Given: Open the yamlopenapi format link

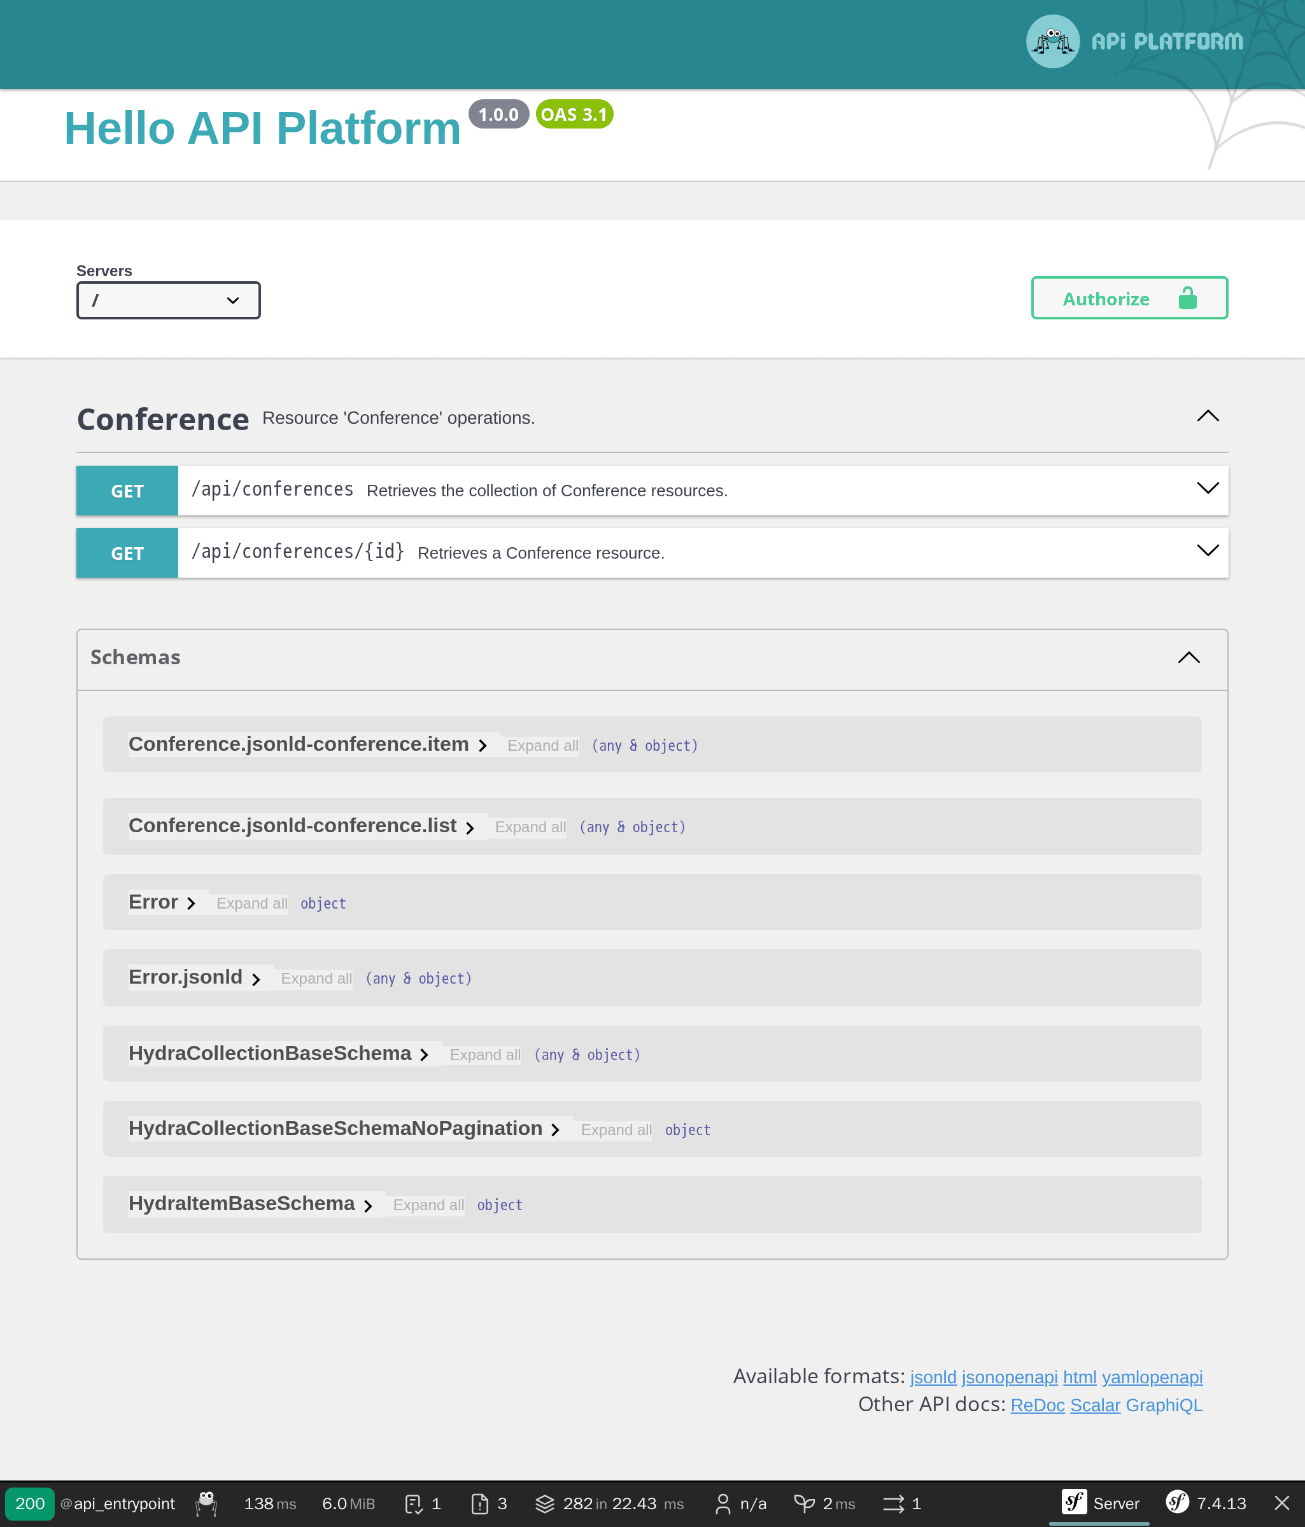Looking at the screenshot, I should pyautogui.click(x=1152, y=1377).
